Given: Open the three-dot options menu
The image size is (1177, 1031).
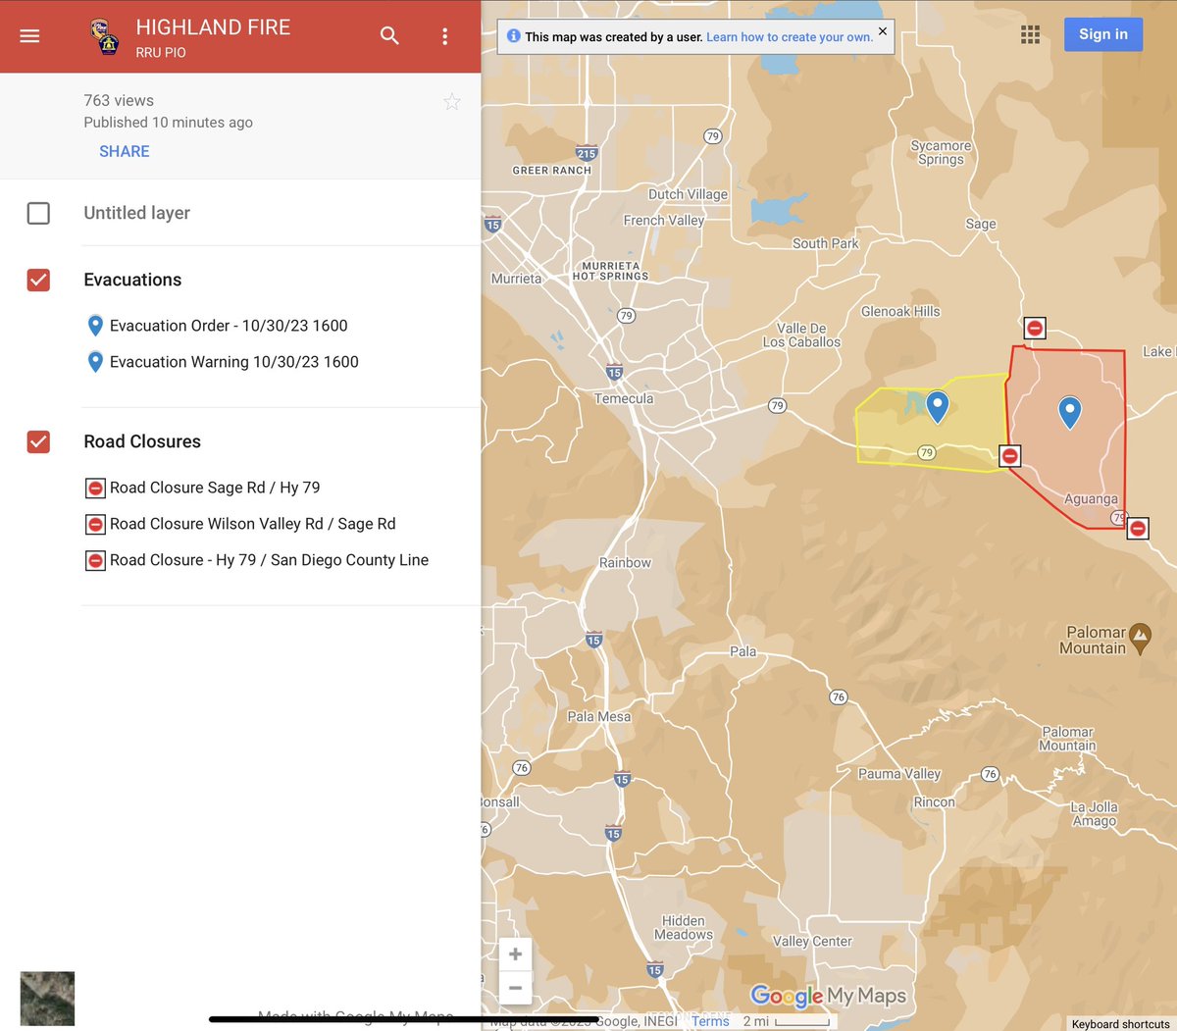Looking at the screenshot, I should pos(444,36).
